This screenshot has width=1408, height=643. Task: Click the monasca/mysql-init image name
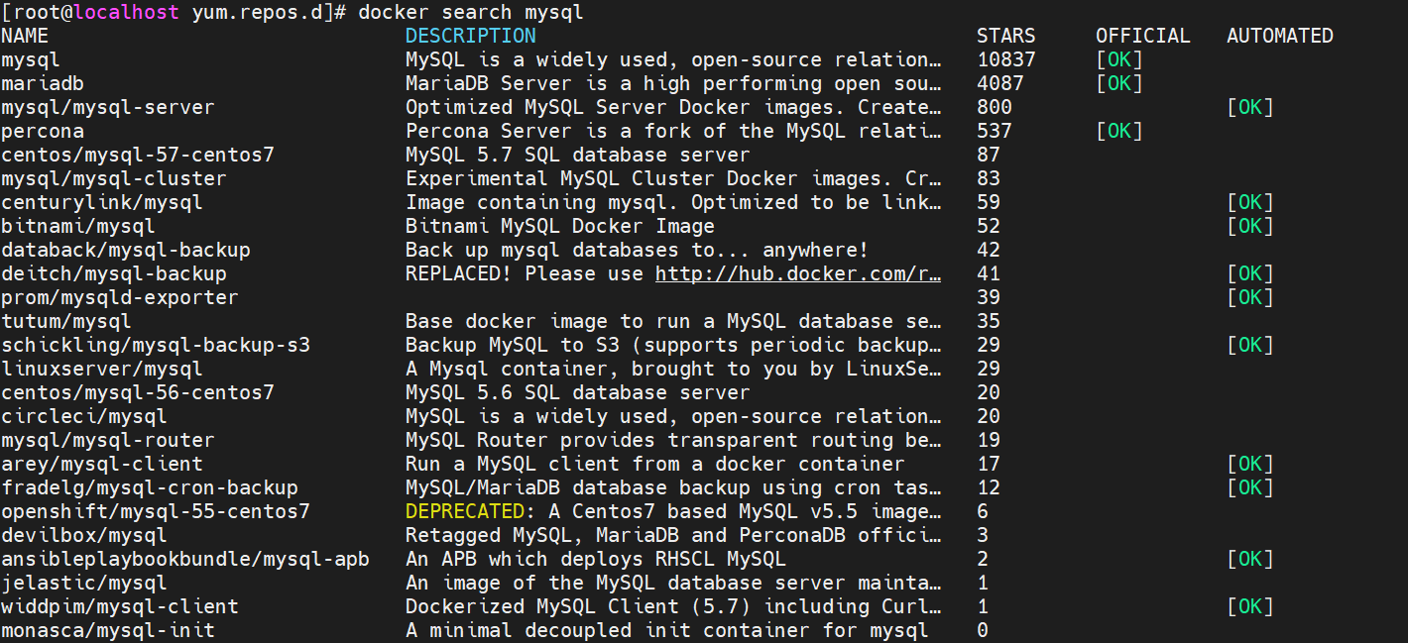(108, 630)
